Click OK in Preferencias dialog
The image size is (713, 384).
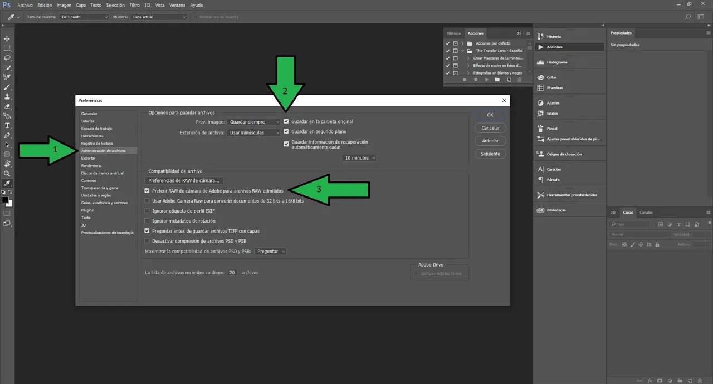click(x=490, y=115)
